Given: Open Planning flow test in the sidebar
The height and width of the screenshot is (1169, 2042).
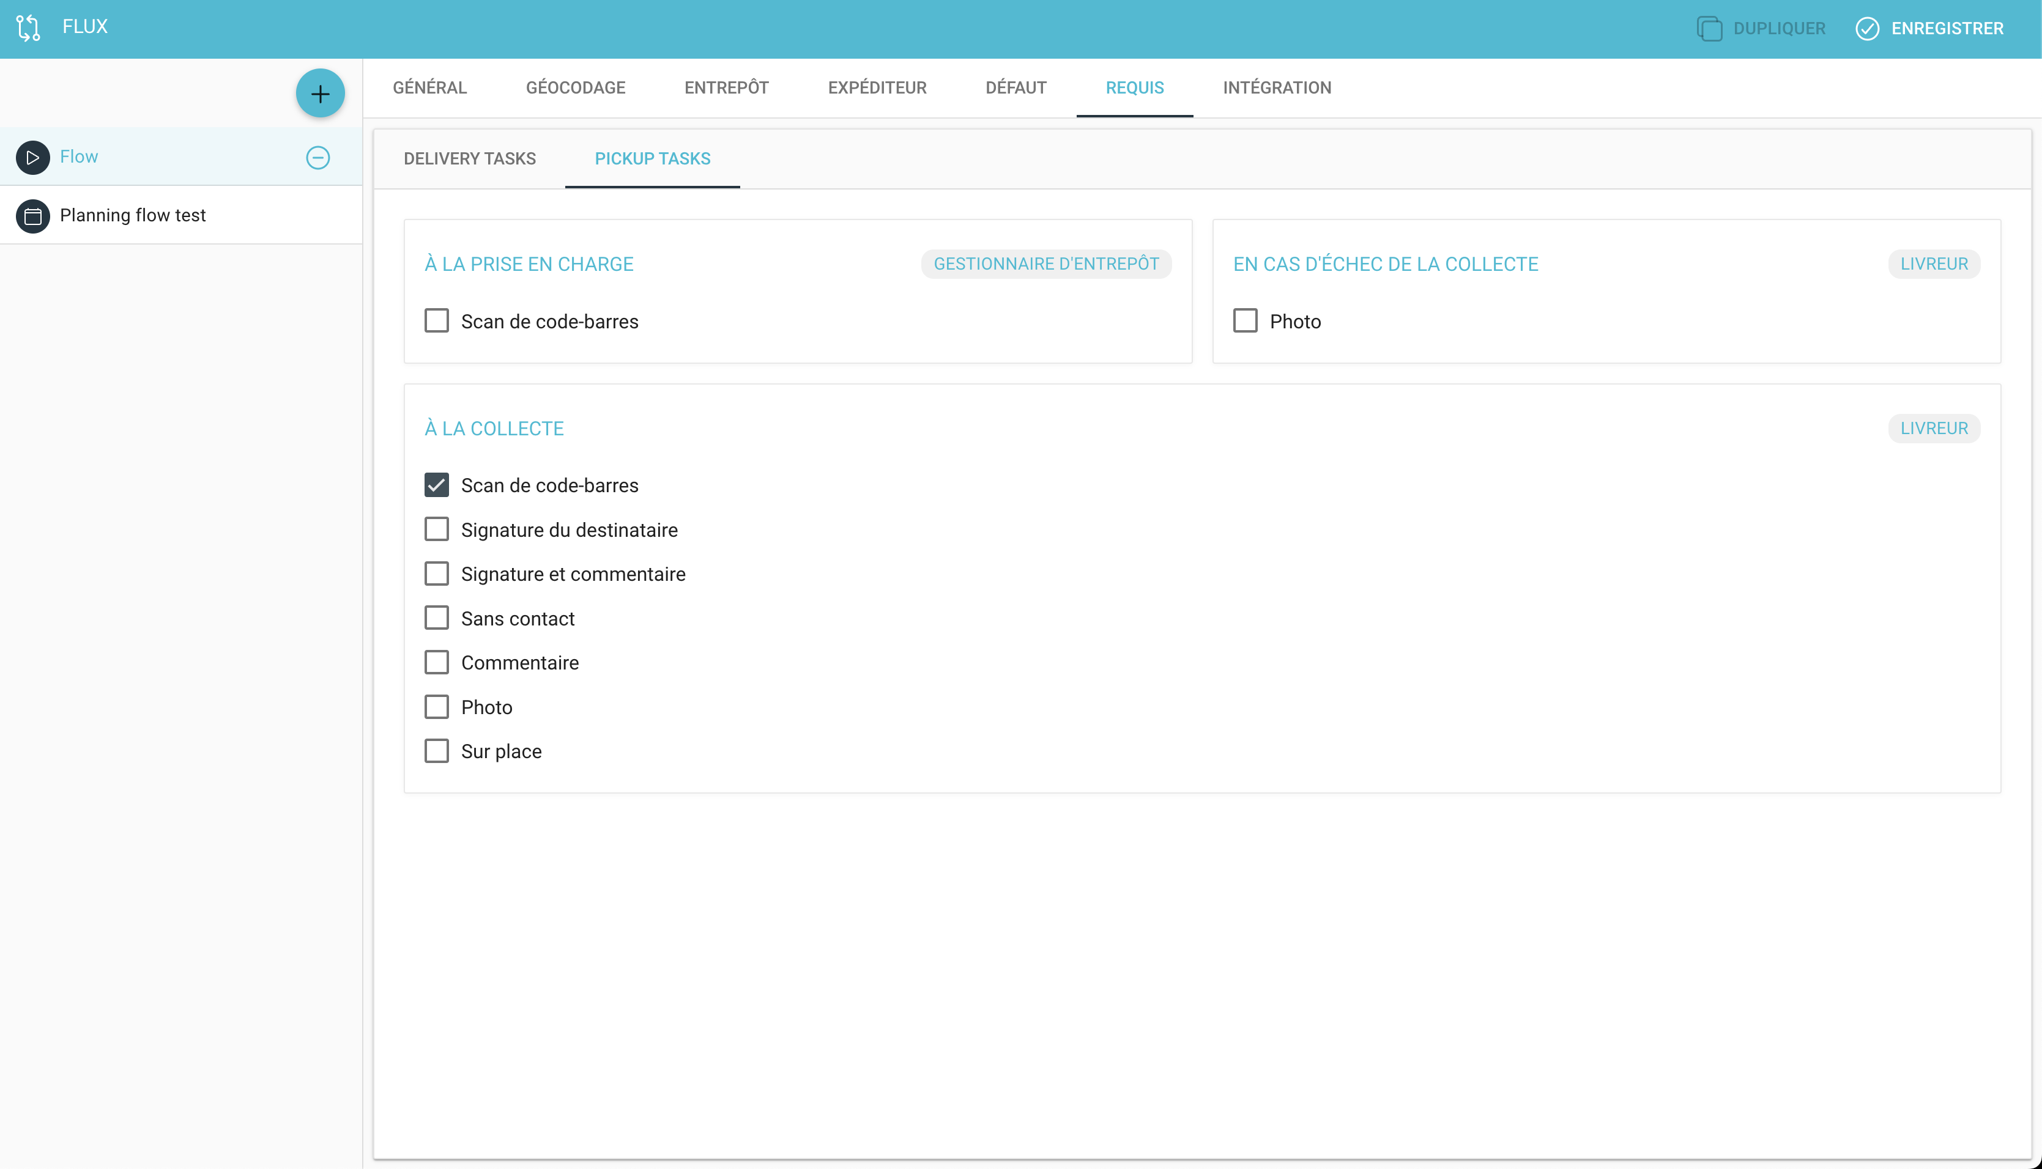Looking at the screenshot, I should pos(180,215).
